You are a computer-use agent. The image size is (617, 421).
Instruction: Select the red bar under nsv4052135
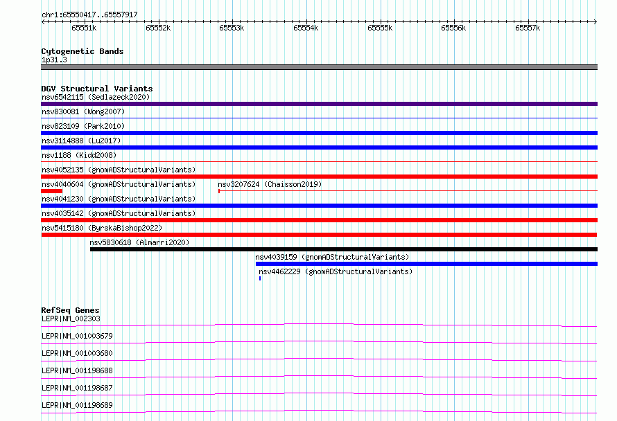point(319,177)
